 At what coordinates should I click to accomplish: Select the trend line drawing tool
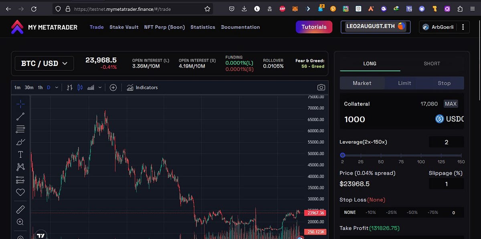coord(20,116)
